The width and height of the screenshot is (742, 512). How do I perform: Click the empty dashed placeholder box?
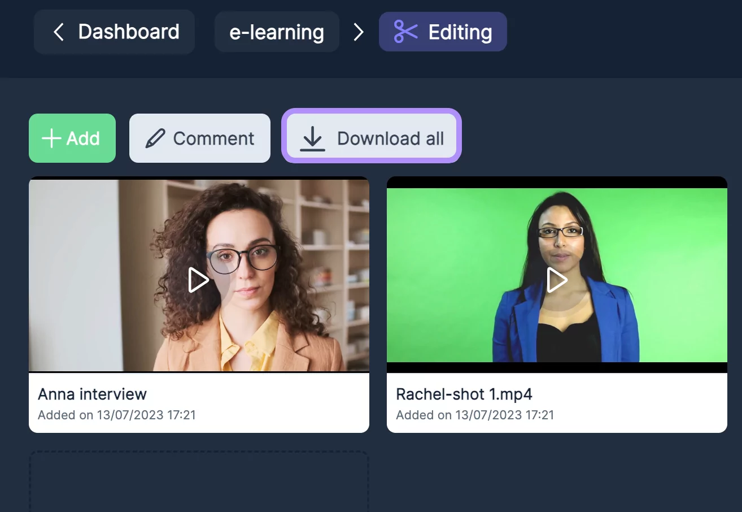(x=199, y=482)
